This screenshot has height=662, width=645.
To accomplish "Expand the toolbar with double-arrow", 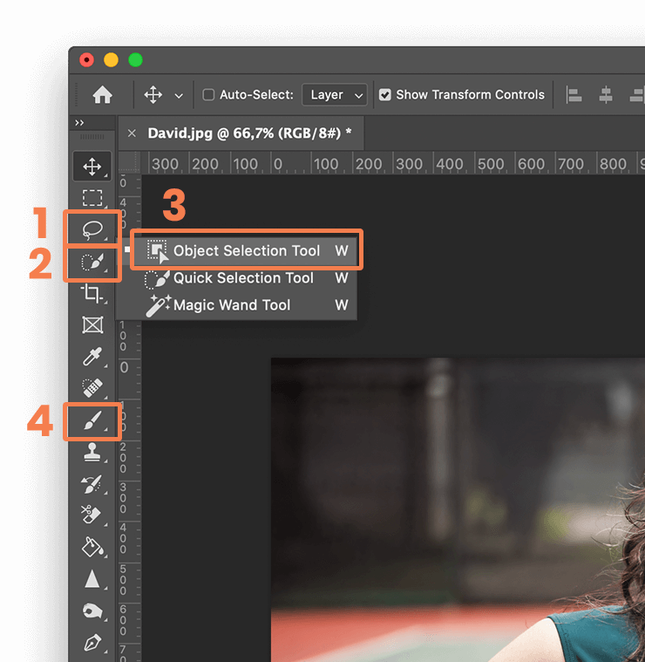I will coord(79,123).
